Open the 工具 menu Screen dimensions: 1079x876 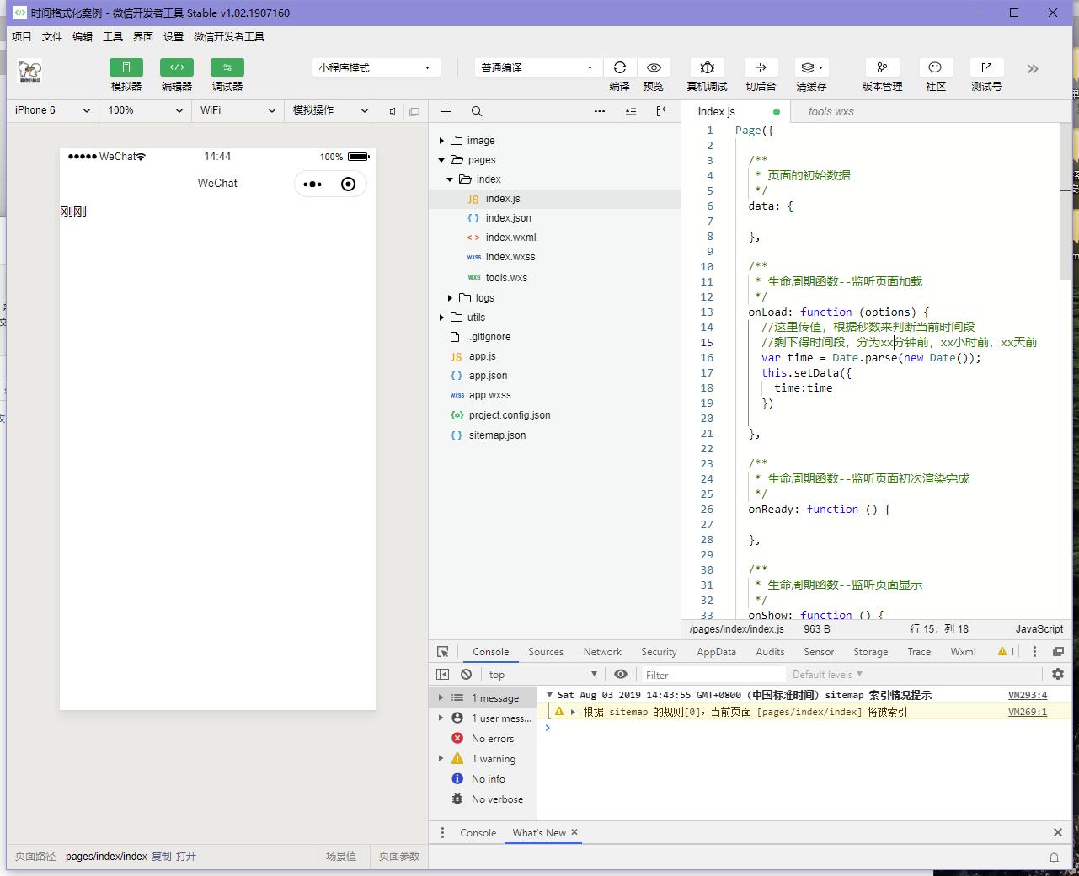(x=113, y=36)
